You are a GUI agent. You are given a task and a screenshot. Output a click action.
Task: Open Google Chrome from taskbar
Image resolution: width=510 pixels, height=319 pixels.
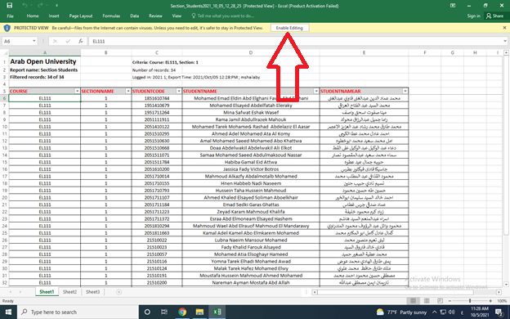[182, 312]
